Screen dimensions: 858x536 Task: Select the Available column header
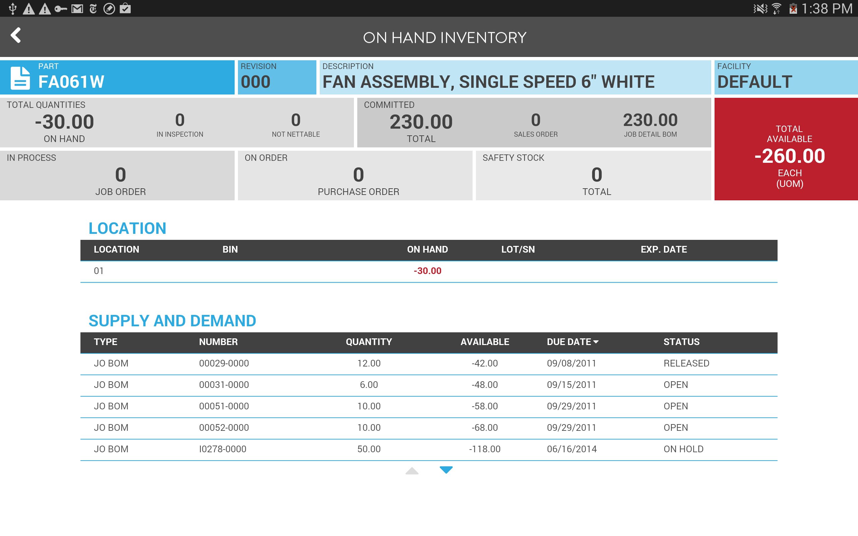tap(484, 342)
